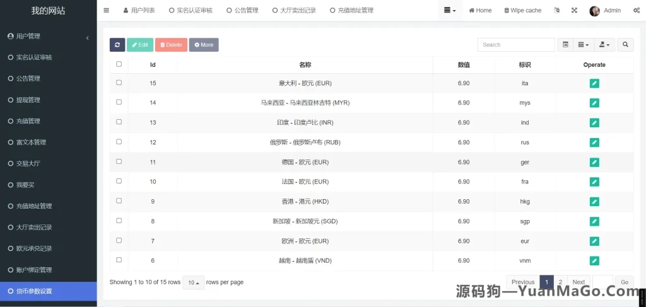
Task: Click the Home link with house icon
Action: [x=480, y=10]
